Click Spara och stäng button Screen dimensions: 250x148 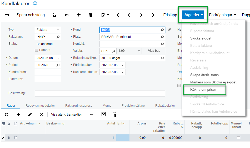(x=31, y=15)
